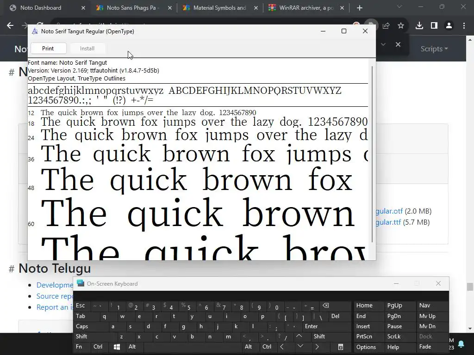Click the Report an issue link
Image resolution: width=474 pixels, height=355 pixels.
click(55, 307)
